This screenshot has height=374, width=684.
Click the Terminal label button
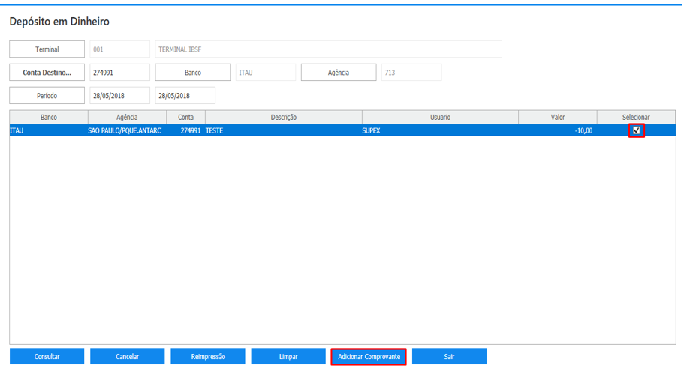pos(47,49)
